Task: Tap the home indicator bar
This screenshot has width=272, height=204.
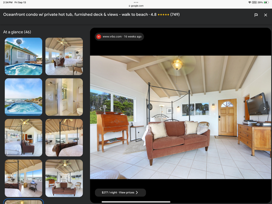Action: tap(136, 202)
